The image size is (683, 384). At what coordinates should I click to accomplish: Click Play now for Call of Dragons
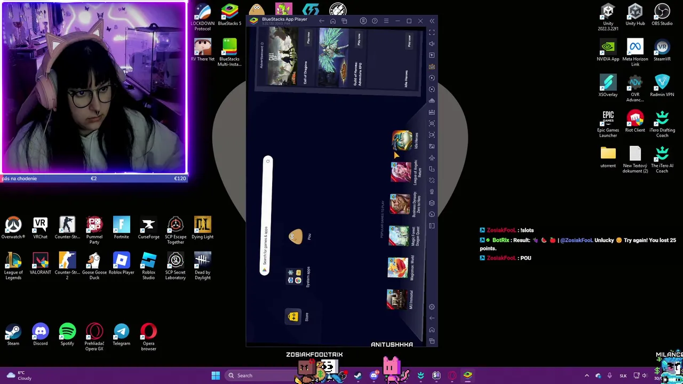[x=308, y=38]
